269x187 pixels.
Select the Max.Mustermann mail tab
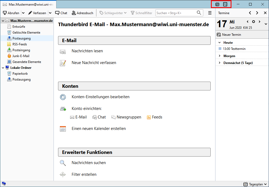pyautogui.click(x=28, y=5)
